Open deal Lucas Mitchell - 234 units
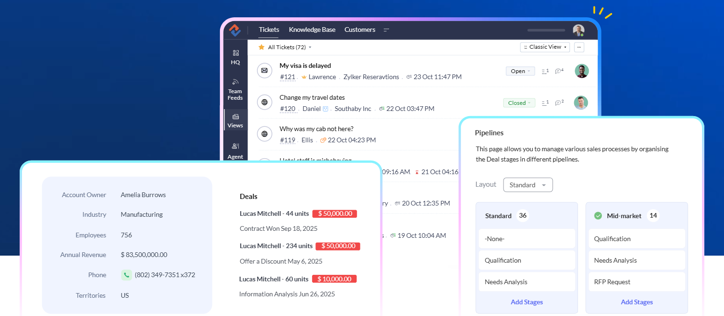This screenshot has height=316, width=724. (276, 246)
